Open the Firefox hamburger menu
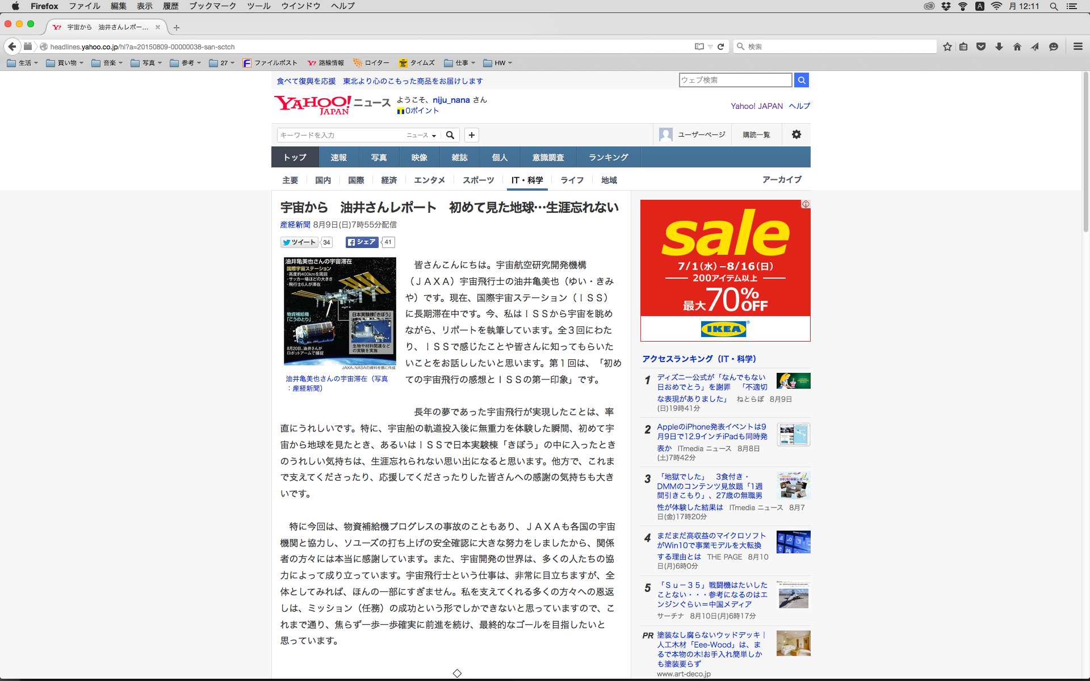Viewport: 1090px width, 681px height. click(x=1078, y=47)
